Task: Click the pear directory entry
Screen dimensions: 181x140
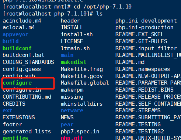Action: click(67, 125)
